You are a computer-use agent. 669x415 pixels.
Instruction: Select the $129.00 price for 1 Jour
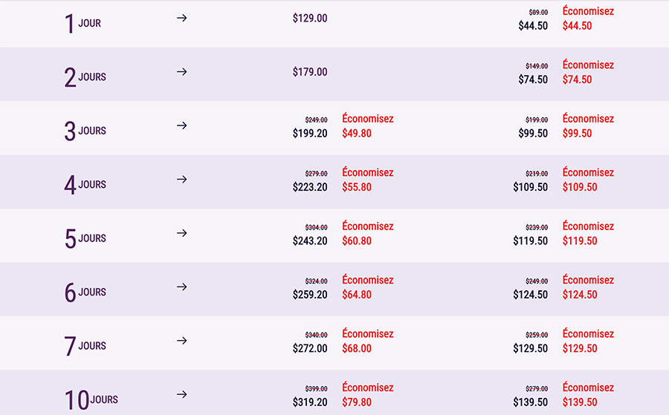click(x=310, y=18)
